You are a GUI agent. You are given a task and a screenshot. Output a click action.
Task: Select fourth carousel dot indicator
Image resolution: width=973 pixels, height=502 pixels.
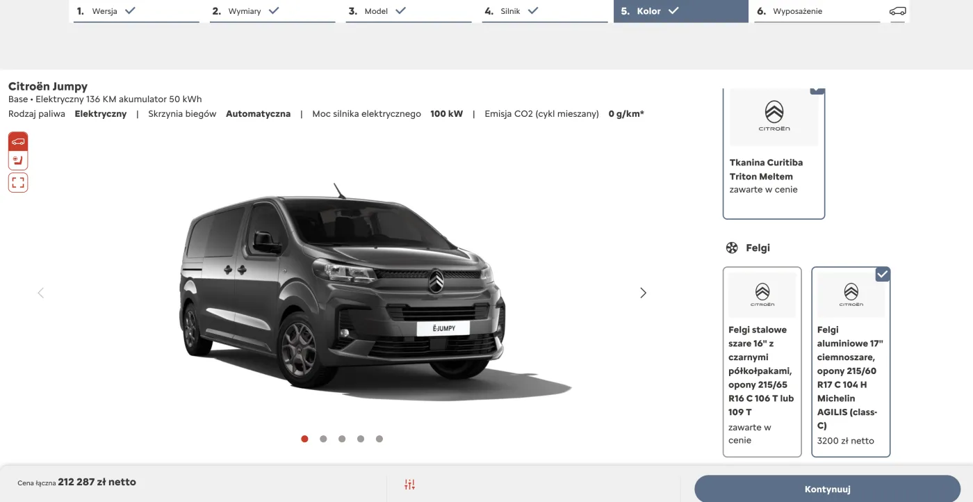(x=361, y=439)
